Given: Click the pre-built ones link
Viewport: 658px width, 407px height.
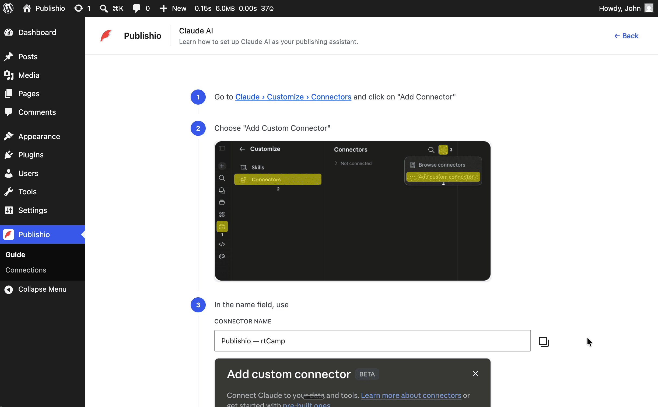Looking at the screenshot, I should point(307,404).
